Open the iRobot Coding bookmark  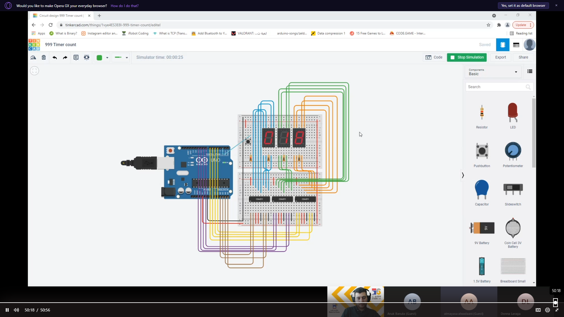[x=135, y=33]
